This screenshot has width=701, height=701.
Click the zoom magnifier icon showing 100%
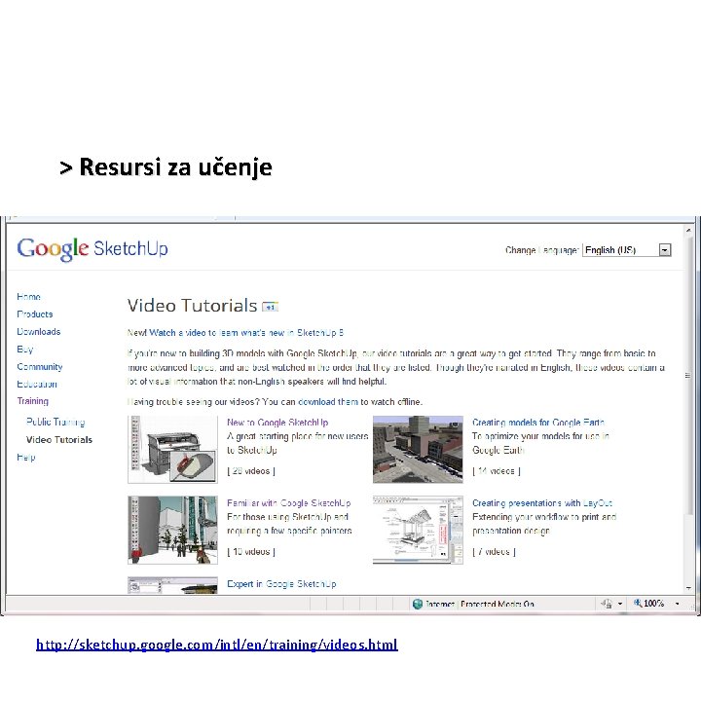tap(638, 603)
